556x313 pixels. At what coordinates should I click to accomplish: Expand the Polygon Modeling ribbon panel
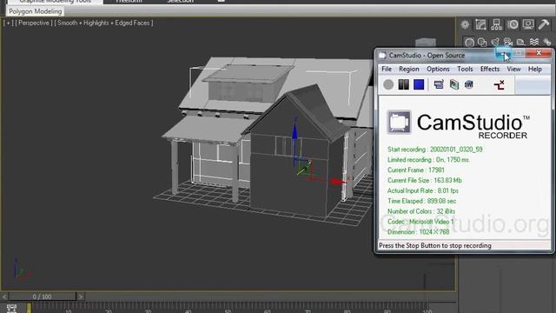point(35,11)
